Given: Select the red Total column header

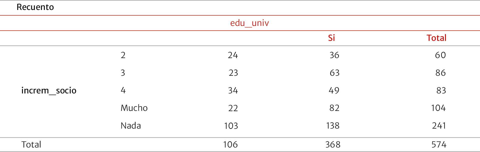Looking at the screenshot, I should click(436, 38).
